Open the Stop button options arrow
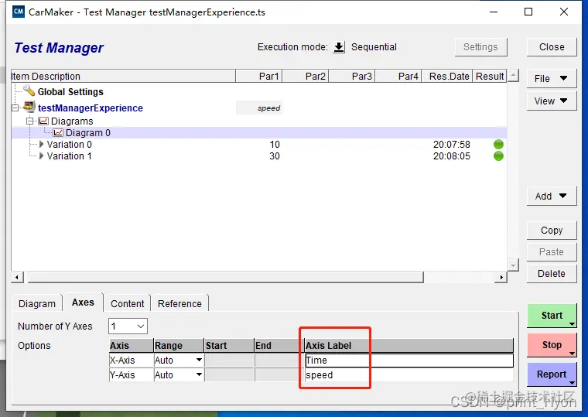This screenshot has height=417, width=588. pos(572,354)
